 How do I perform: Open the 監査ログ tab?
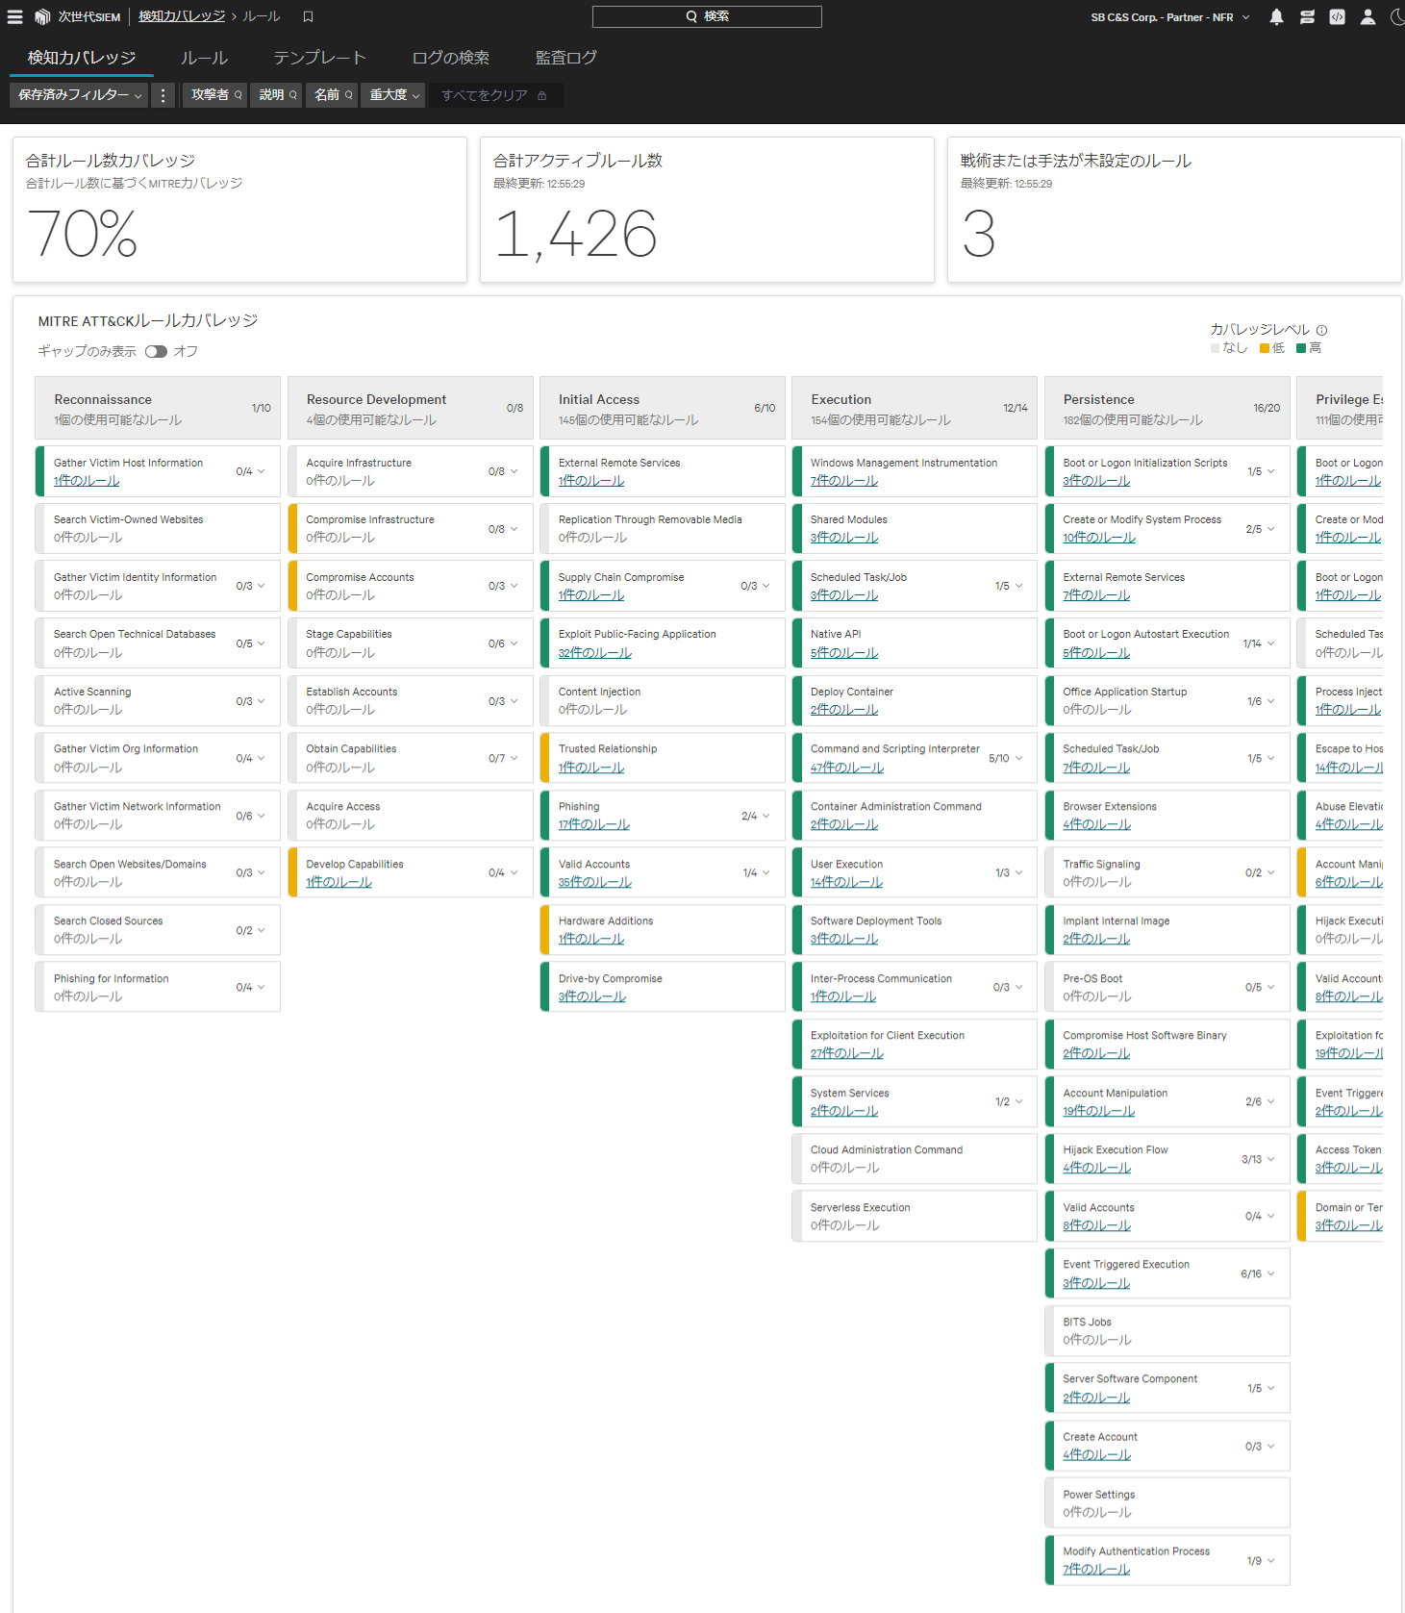565,58
